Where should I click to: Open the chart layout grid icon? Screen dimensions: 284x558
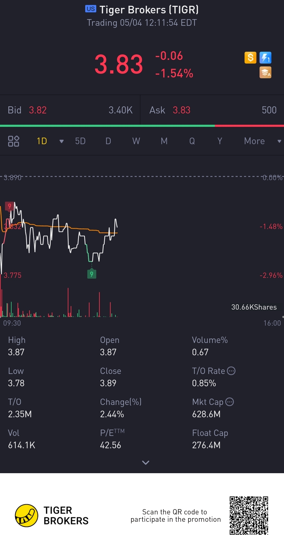click(13, 141)
